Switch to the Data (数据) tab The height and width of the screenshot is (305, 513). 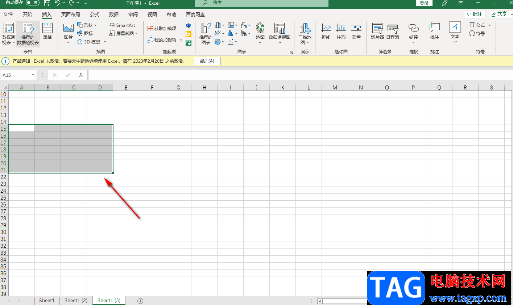coord(114,14)
